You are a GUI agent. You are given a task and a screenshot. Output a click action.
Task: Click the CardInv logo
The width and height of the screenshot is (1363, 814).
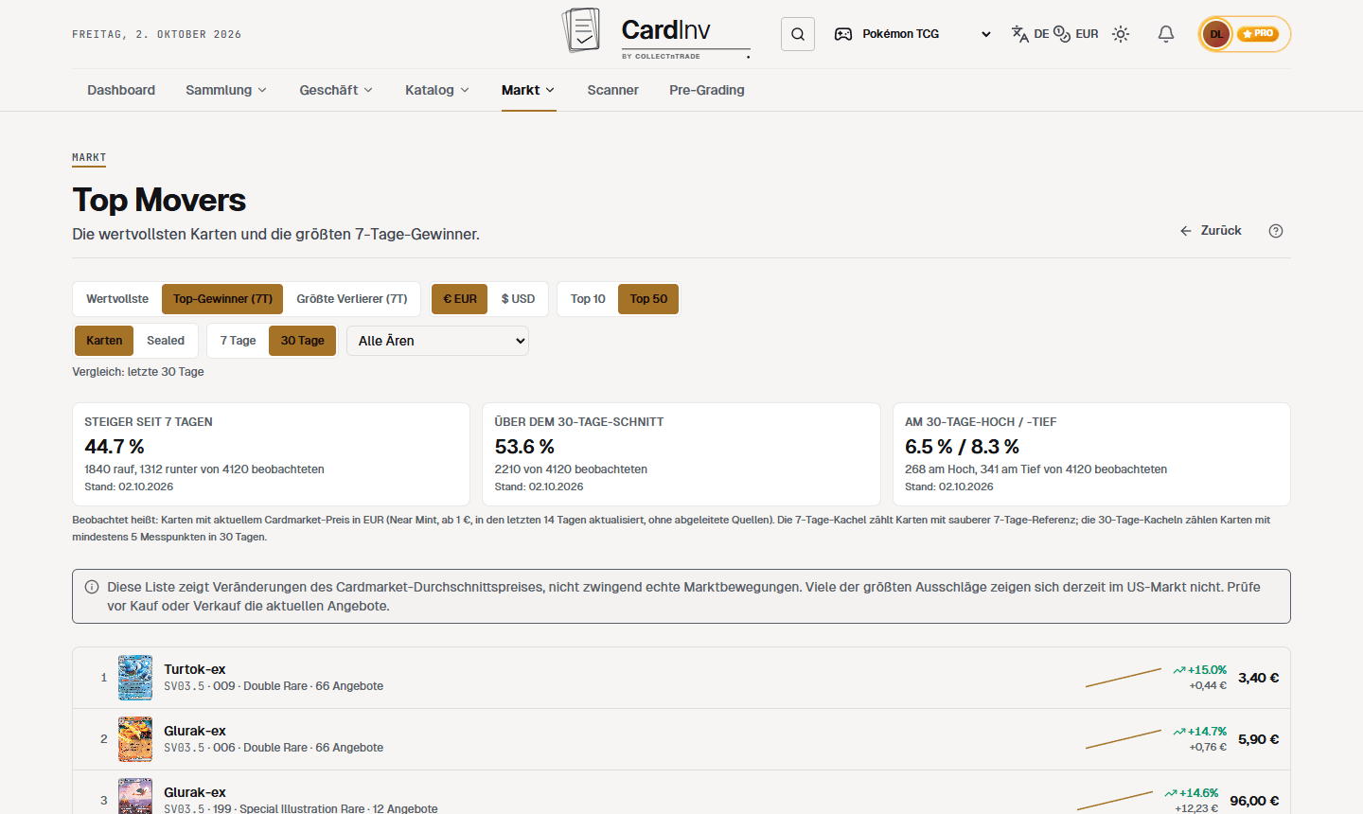point(656,34)
